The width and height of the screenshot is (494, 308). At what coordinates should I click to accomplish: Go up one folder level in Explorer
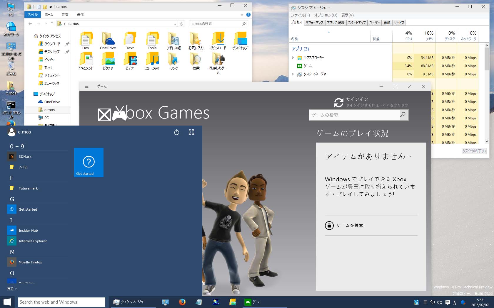click(52, 23)
